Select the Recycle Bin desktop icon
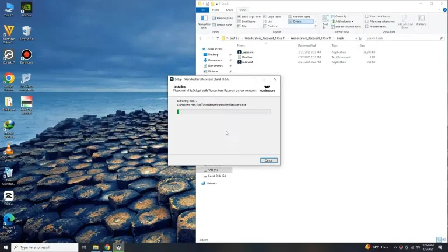Viewport: 448px width, 252px height. [26, 33]
